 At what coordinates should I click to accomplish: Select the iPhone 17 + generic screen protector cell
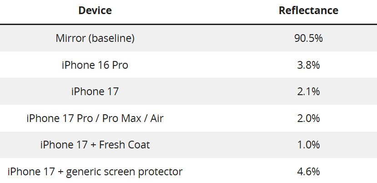[x=95, y=172]
